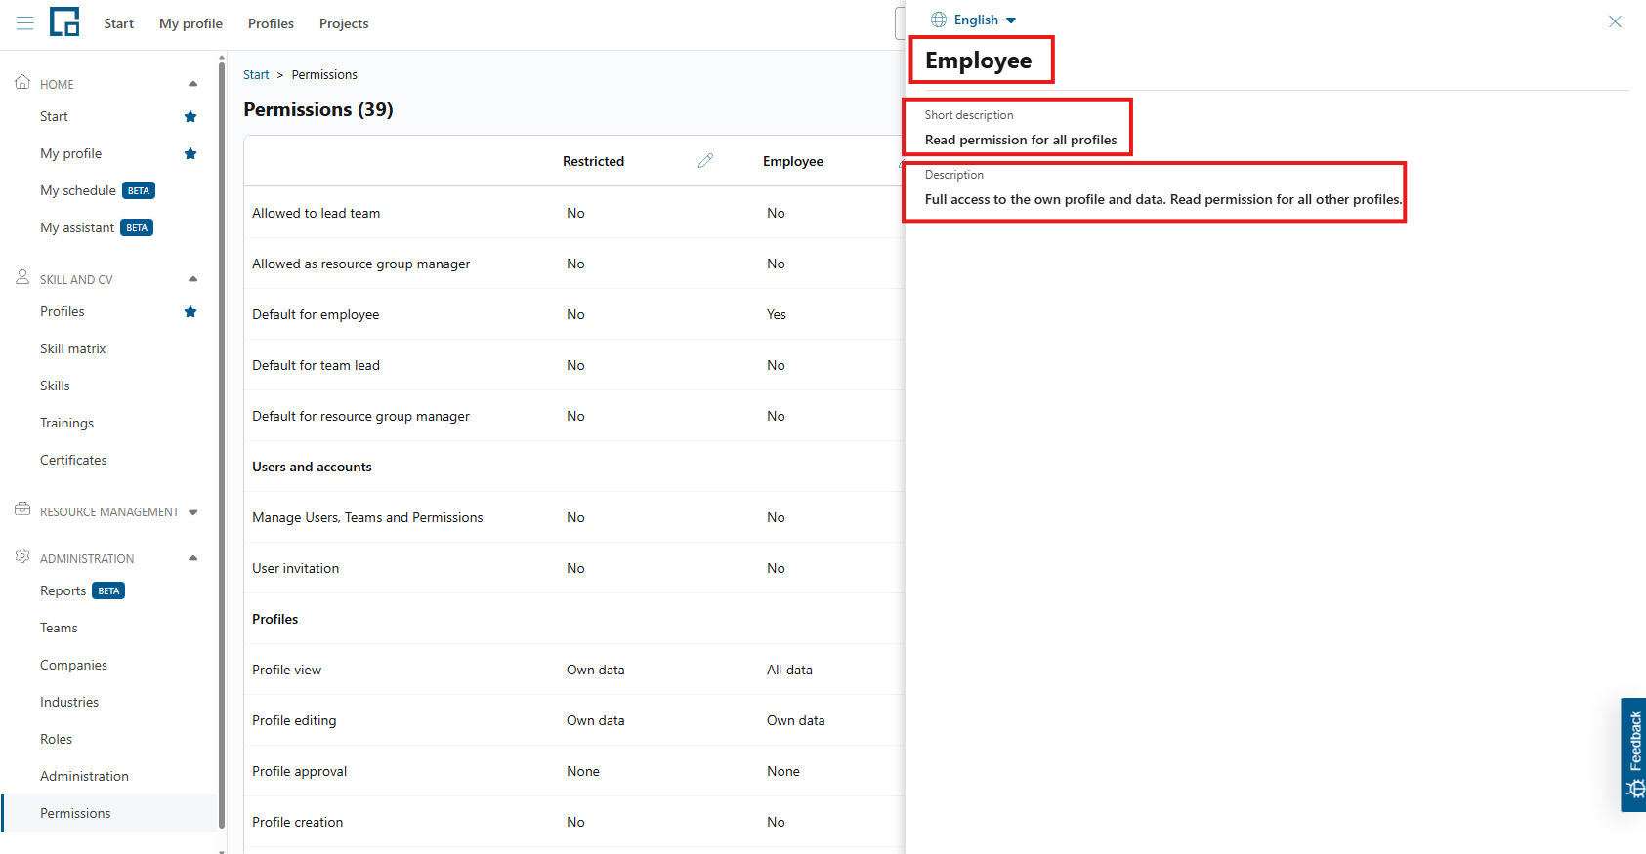
Task: Open Profiles in the top navigation
Action: (x=271, y=23)
